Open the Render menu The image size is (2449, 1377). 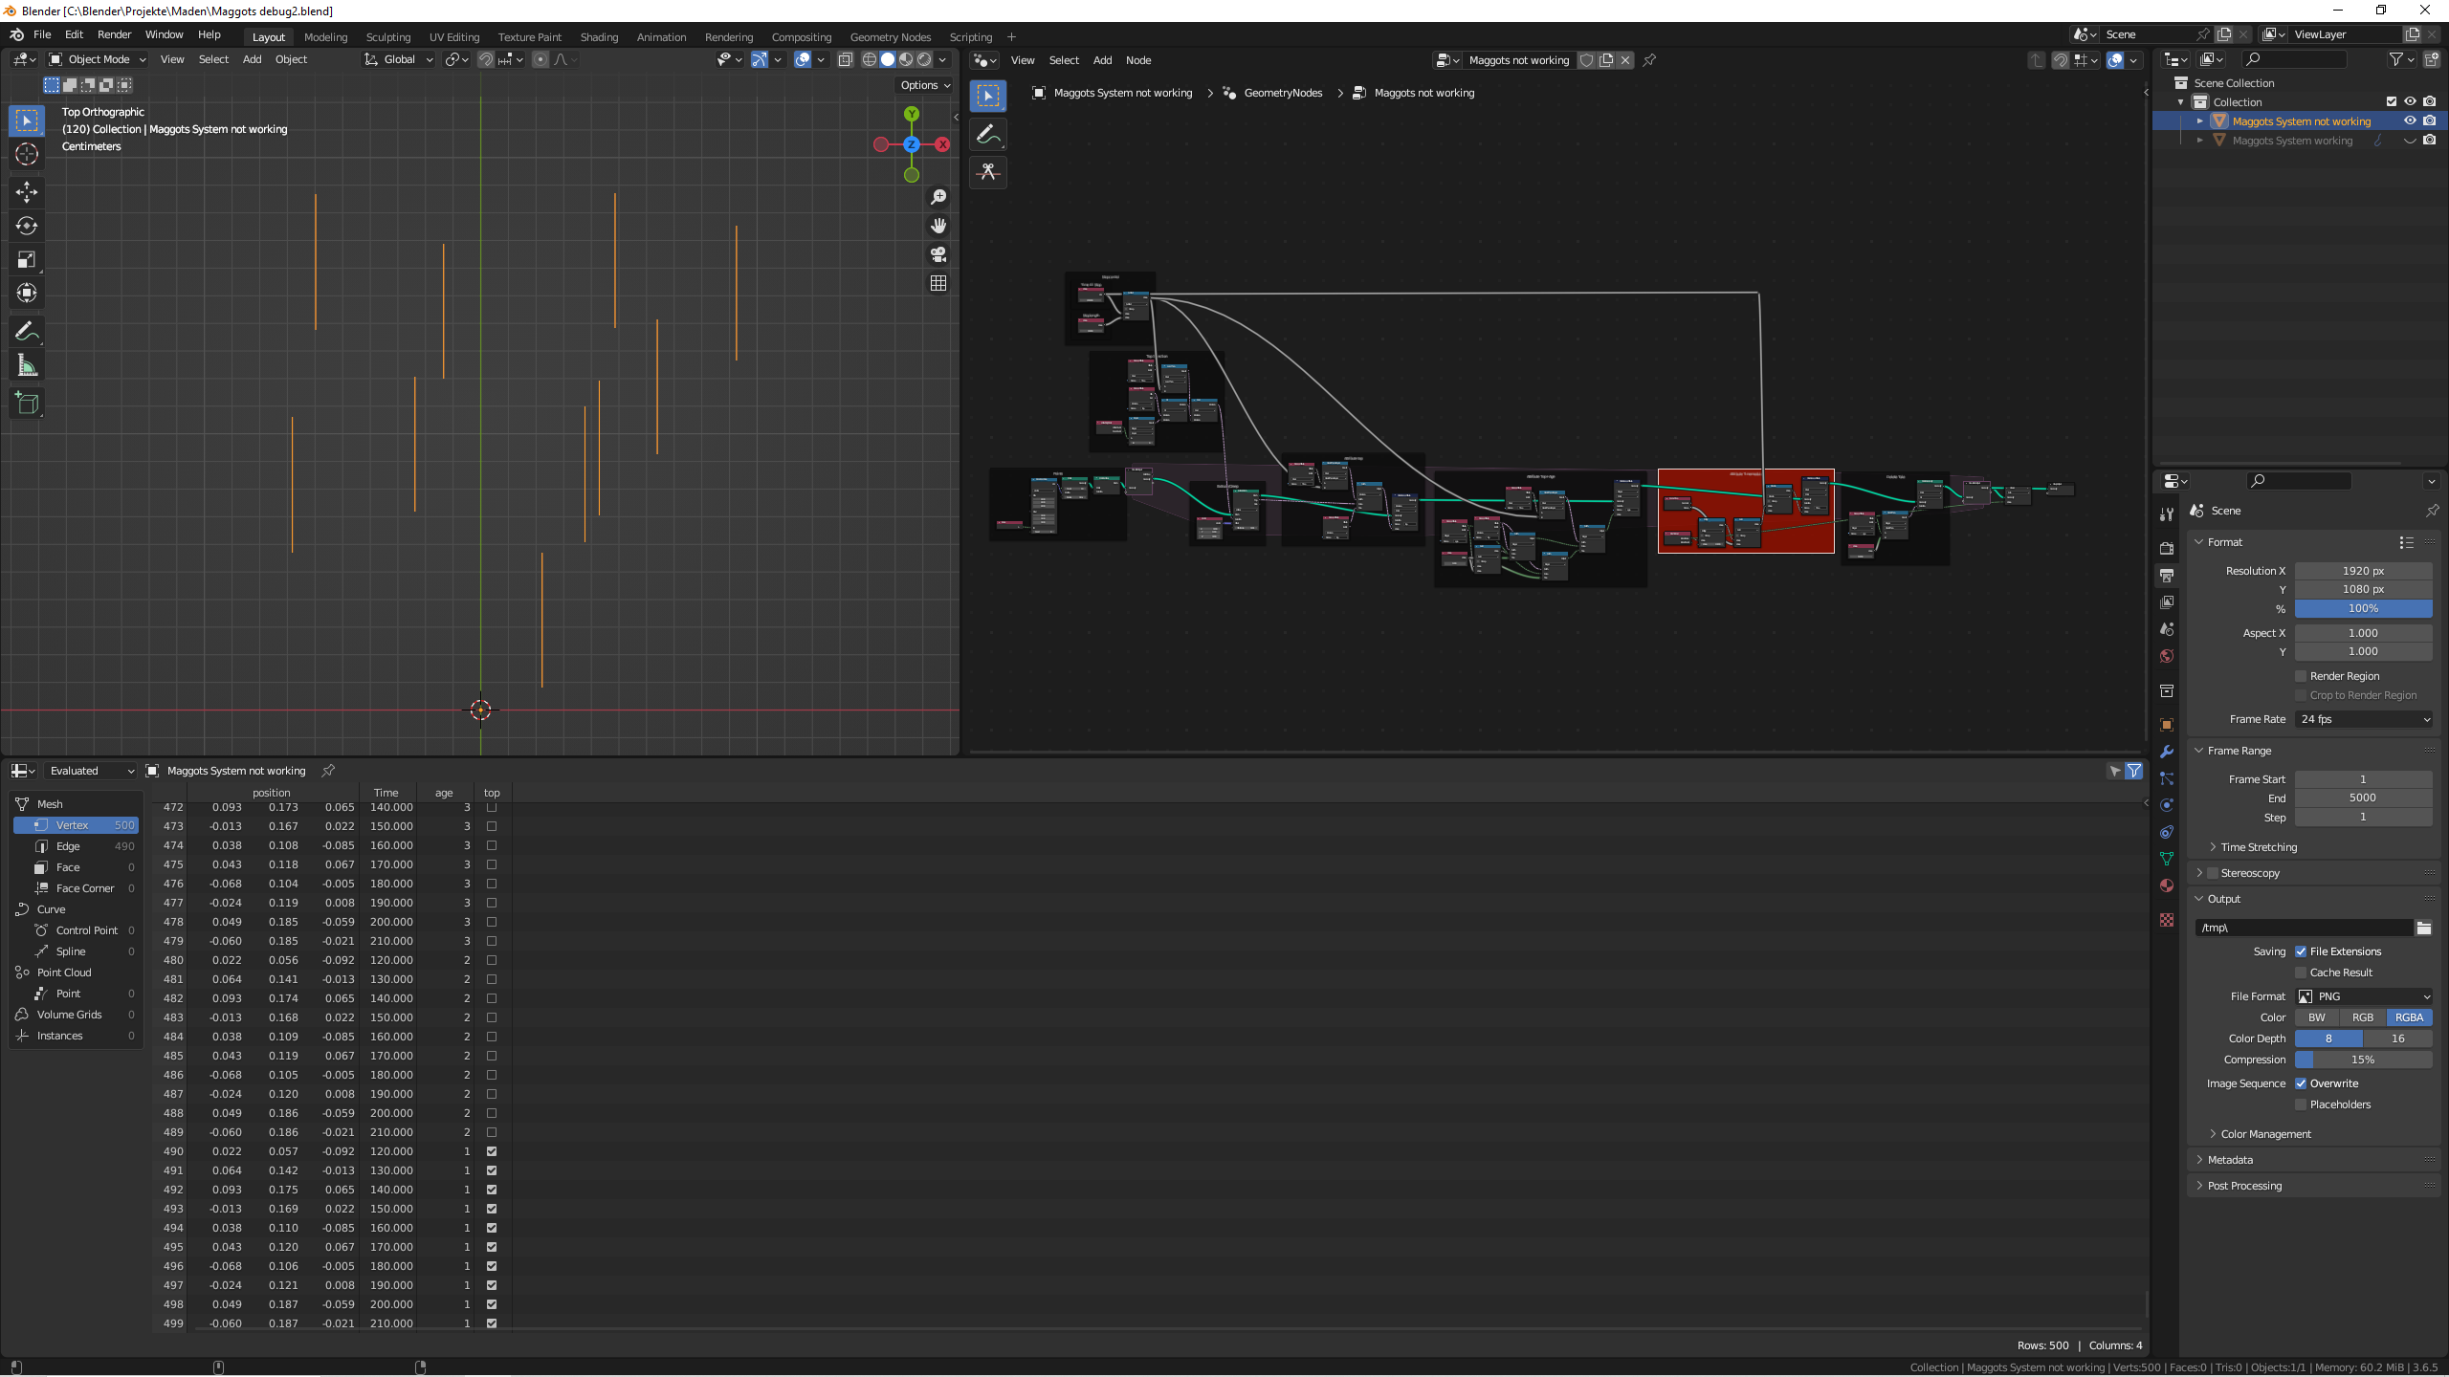pyautogui.click(x=114, y=34)
